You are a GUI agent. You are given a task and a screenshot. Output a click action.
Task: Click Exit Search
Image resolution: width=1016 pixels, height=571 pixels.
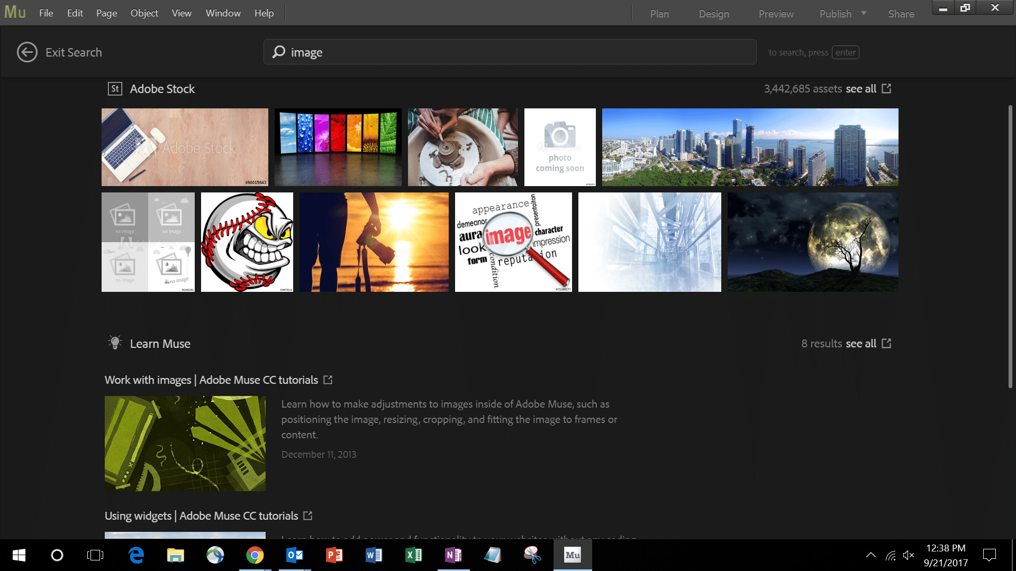pos(74,52)
